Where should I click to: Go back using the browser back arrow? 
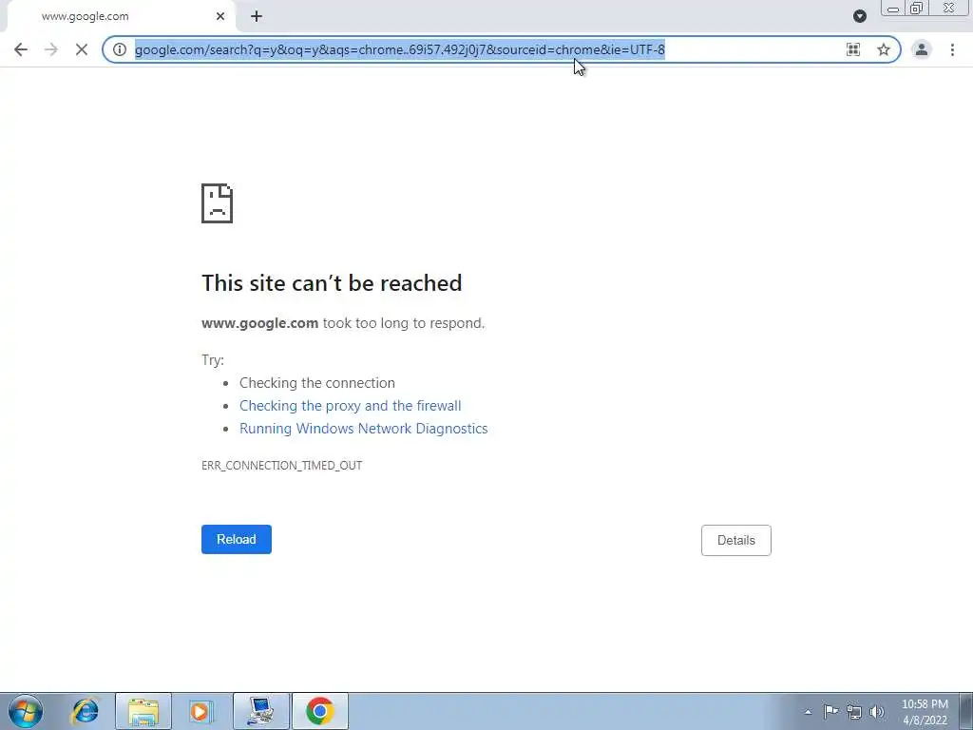coord(21,49)
